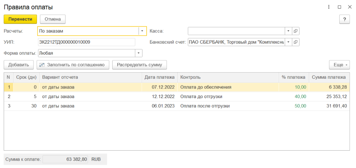The height and width of the screenshot is (168, 356).
Task: Expand the Касса dropdown arrow
Action: pos(288,31)
